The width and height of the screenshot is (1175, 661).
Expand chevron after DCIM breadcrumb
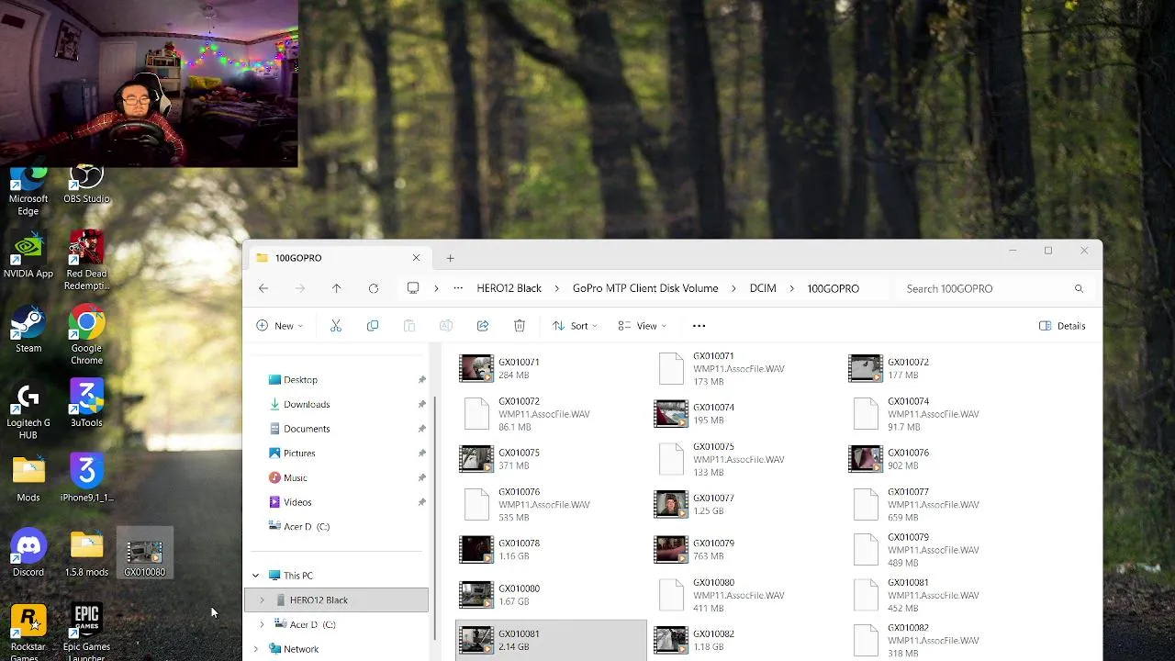point(791,288)
